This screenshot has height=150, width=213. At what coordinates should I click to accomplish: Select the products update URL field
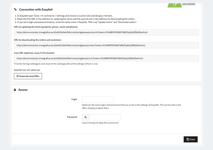(x=106, y=32)
